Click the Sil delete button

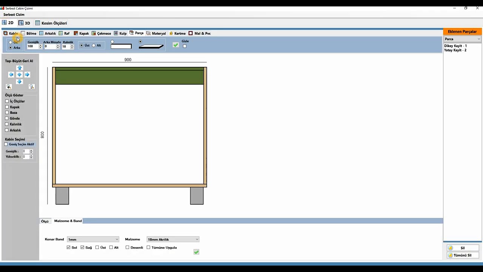[x=463, y=248]
